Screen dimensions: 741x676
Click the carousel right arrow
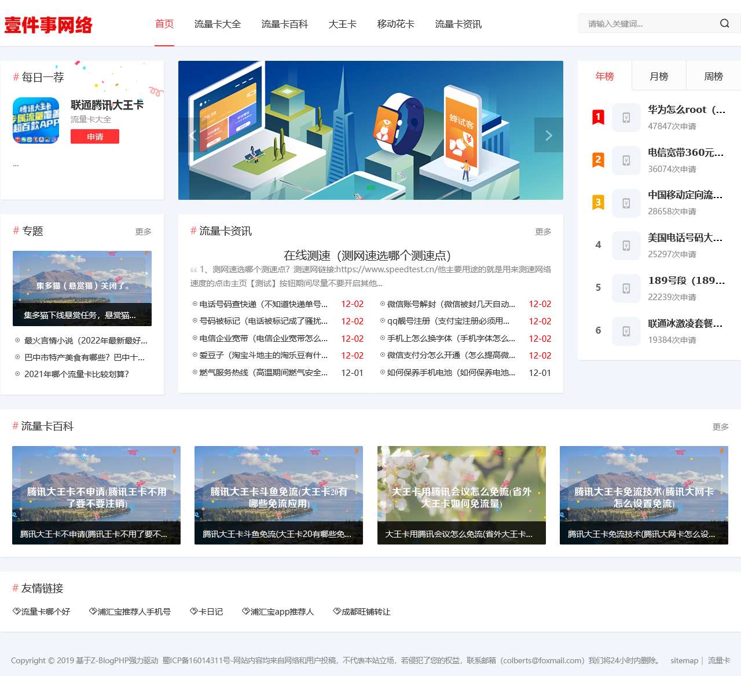point(548,135)
